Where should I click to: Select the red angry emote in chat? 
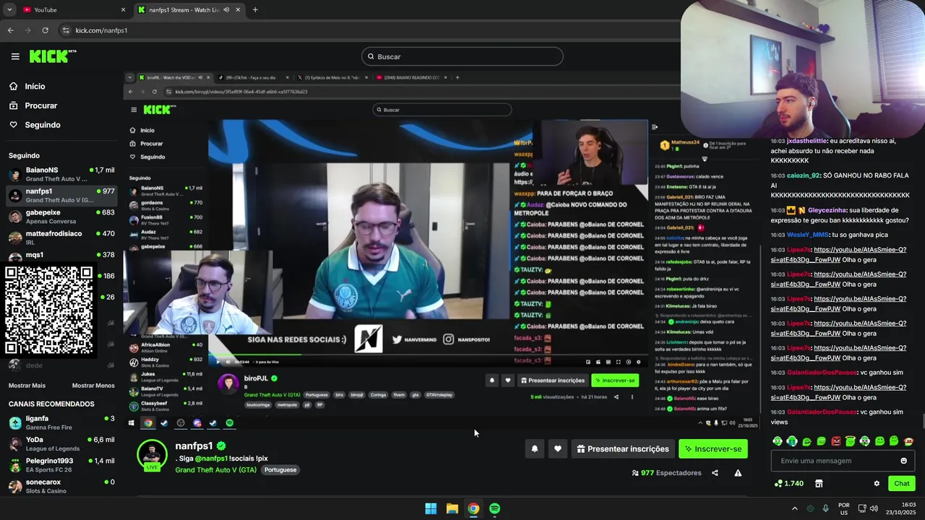[x=836, y=441]
